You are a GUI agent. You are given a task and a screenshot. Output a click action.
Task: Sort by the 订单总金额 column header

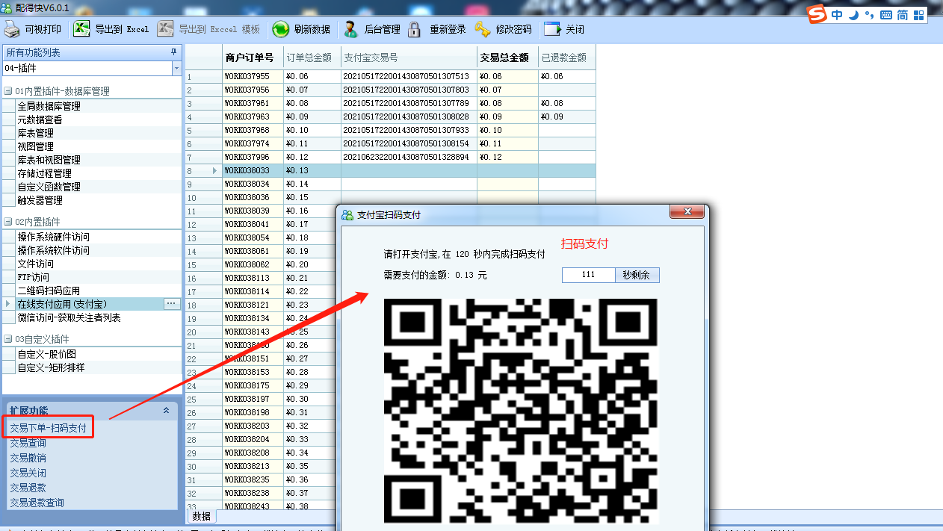(312, 58)
